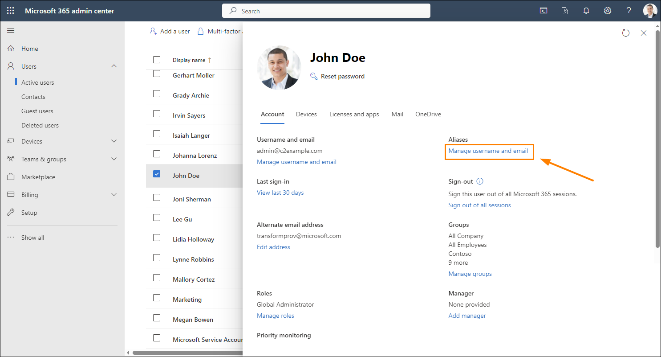Expand the Devices section chevron
This screenshot has height=357, width=661.
(114, 141)
